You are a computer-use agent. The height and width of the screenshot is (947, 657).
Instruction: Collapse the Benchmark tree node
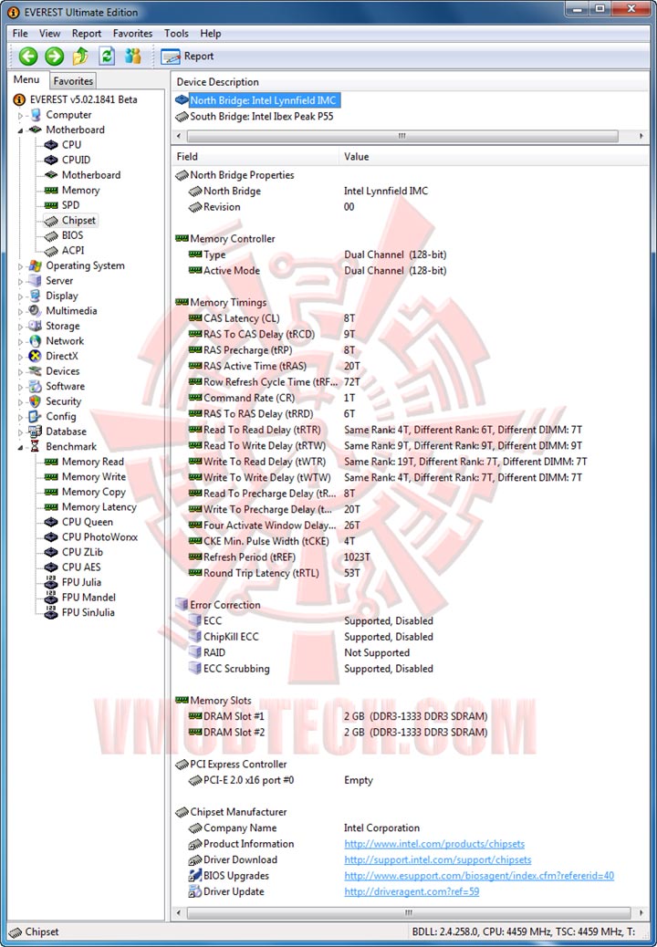(x=20, y=447)
